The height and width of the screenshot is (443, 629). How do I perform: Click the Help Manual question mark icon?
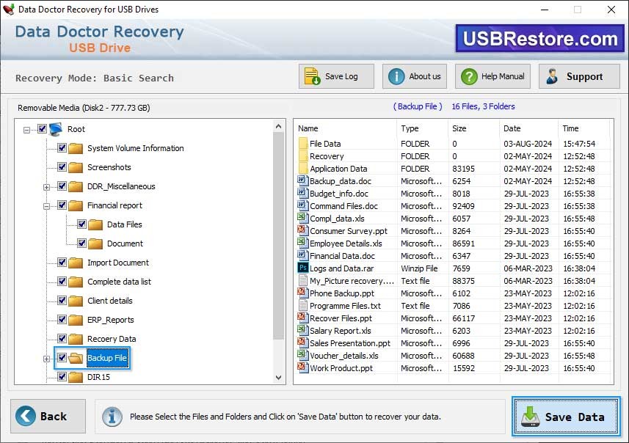(x=468, y=76)
